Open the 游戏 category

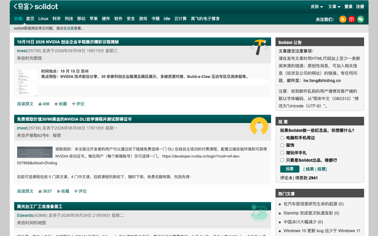point(143,19)
